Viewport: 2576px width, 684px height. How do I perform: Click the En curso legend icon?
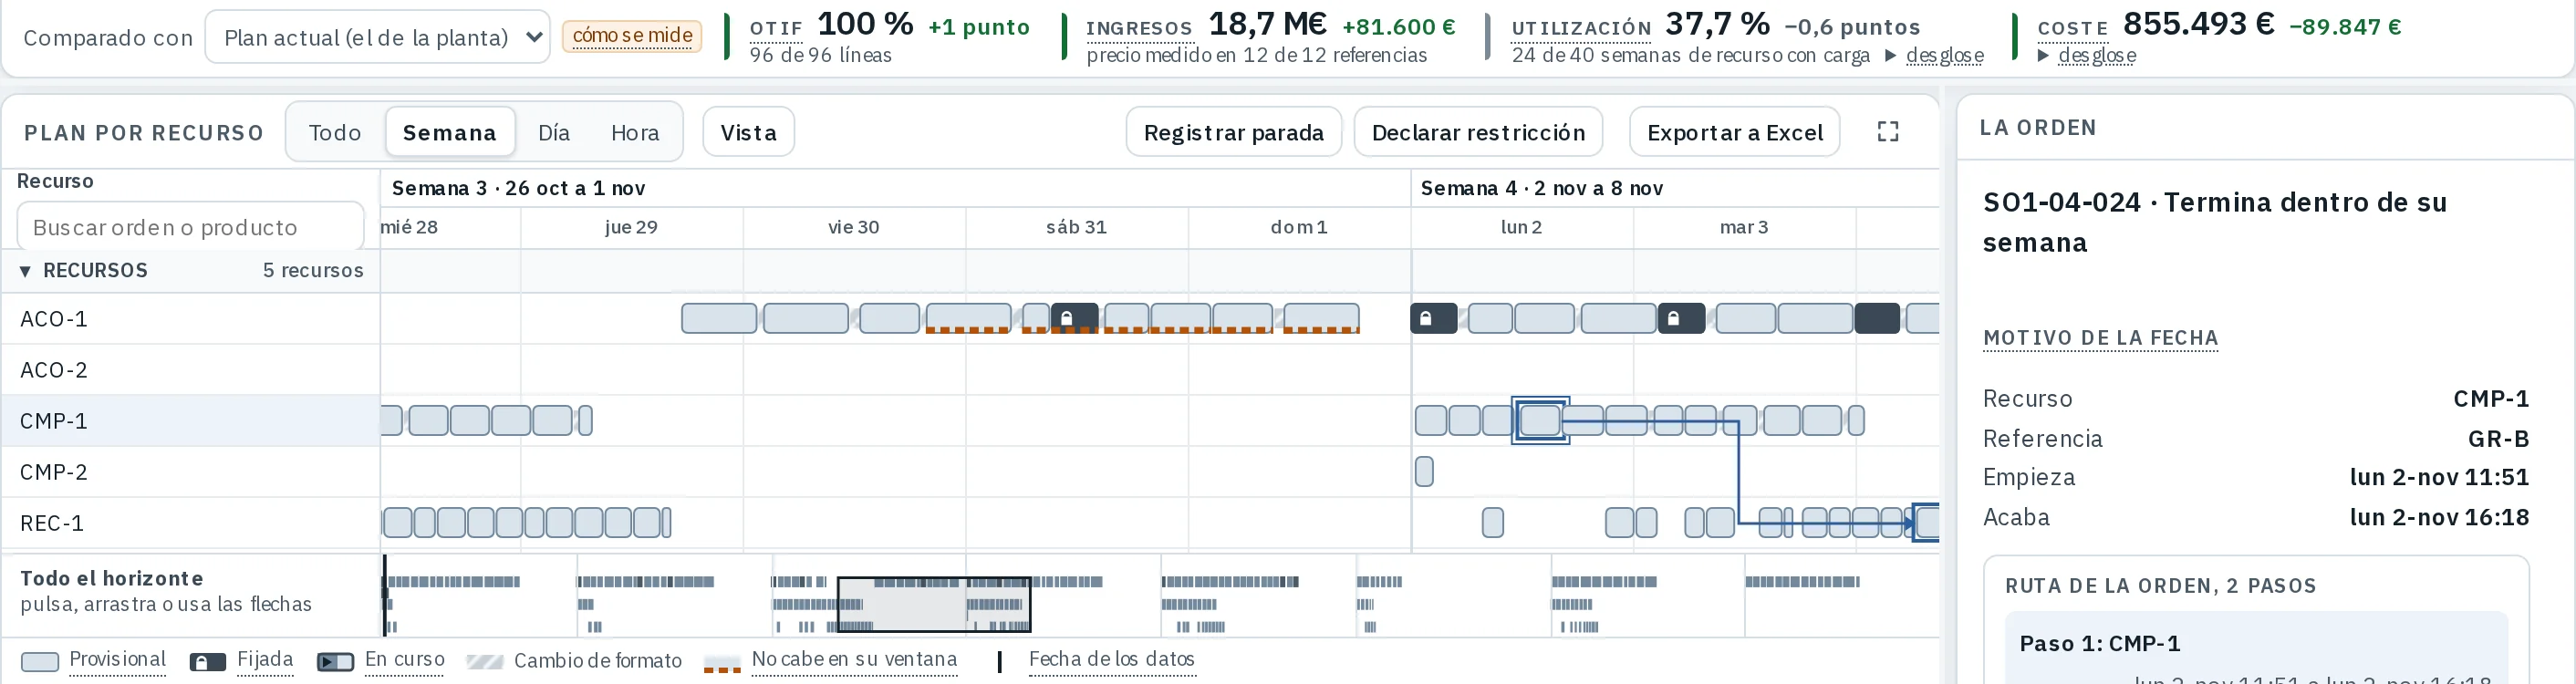(x=335, y=661)
